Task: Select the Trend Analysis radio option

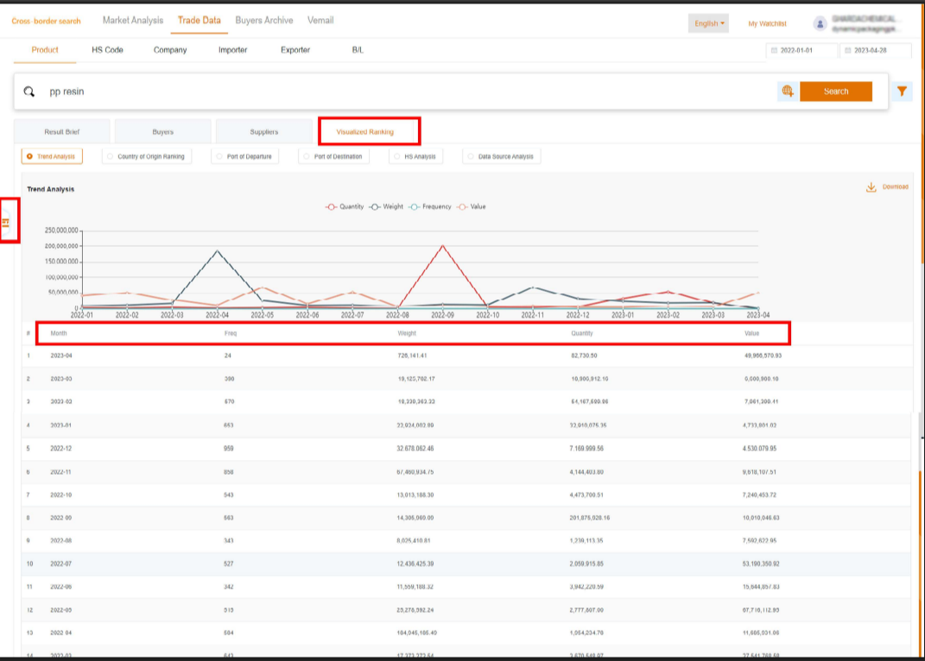Action: [x=31, y=157]
